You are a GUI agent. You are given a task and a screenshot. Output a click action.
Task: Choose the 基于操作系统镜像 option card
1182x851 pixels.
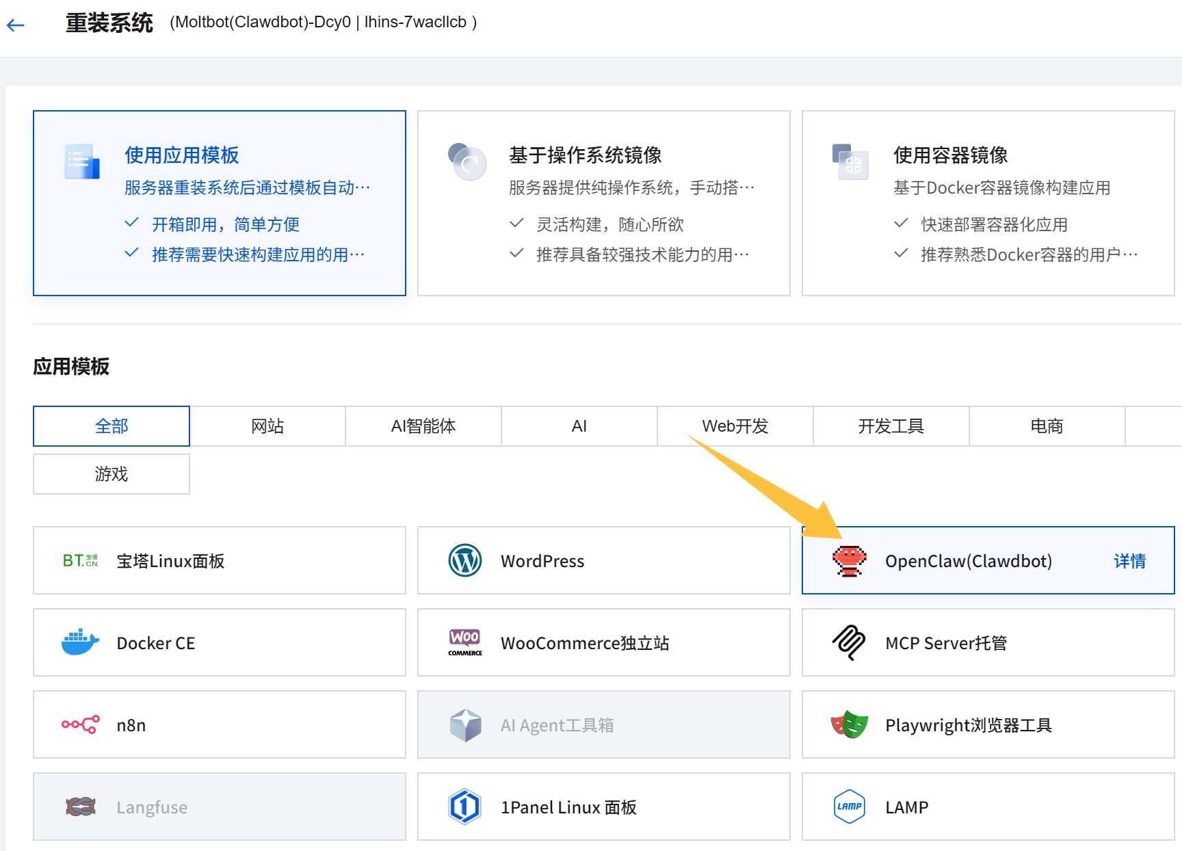coord(603,203)
